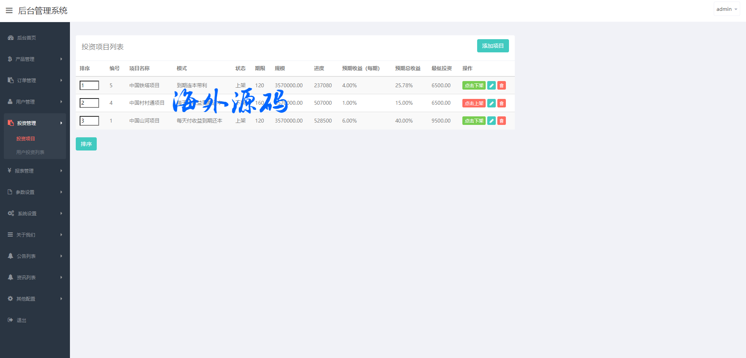
Task: Delete the 中国铁塔项目 row via trash icon
Action: tap(502, 86)
